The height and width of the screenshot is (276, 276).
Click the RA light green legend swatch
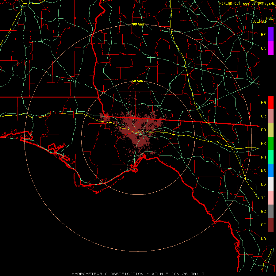271,157
